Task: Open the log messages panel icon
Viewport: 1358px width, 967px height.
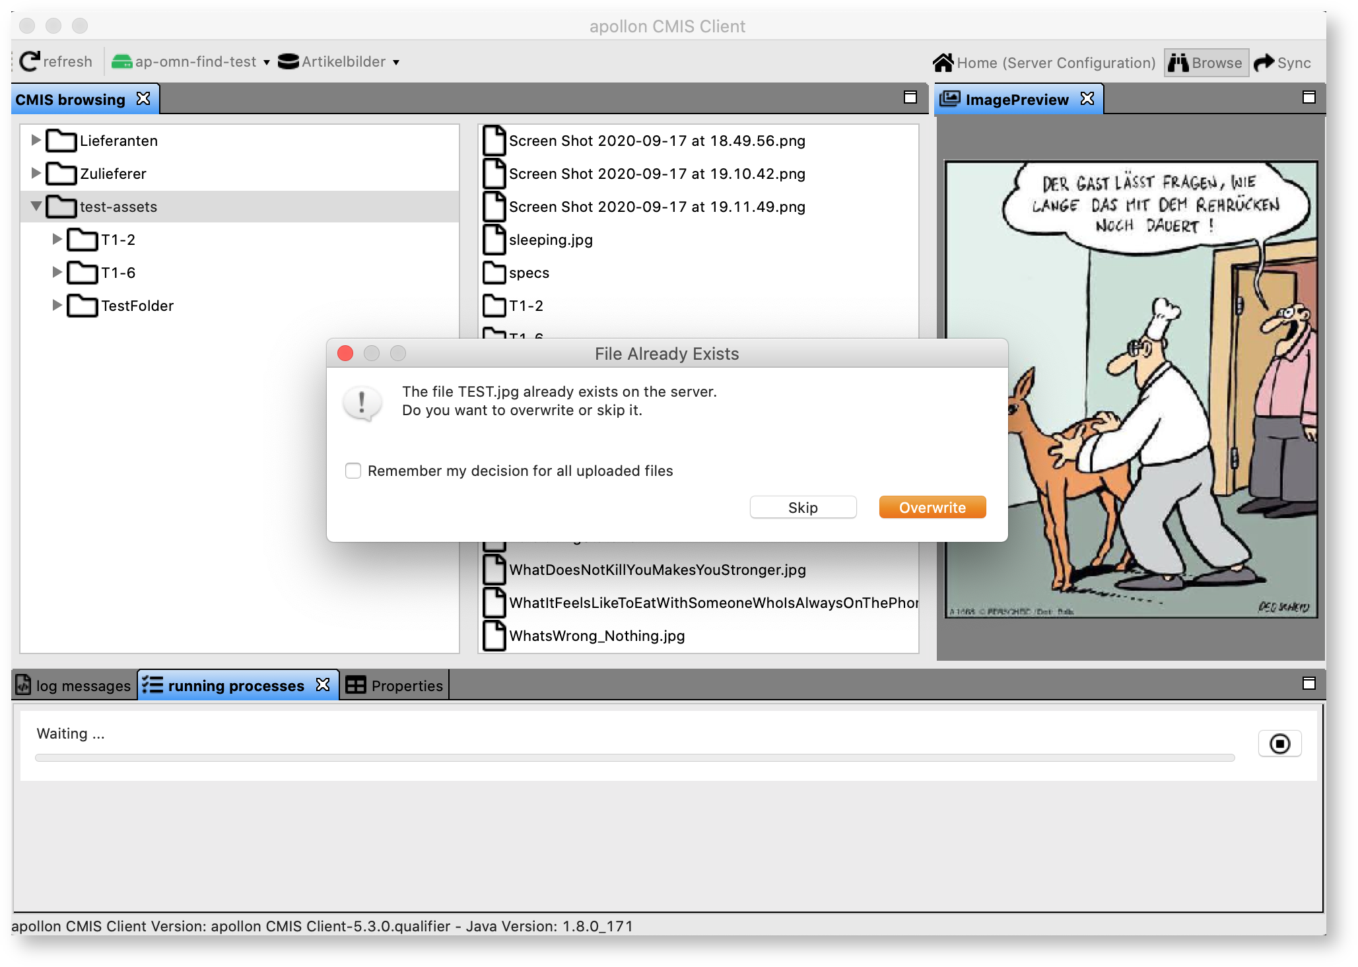Action: [23, 684]
